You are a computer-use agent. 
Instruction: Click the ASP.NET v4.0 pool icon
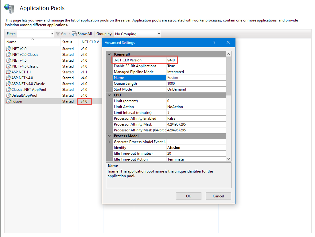click(x=8, y=78)
